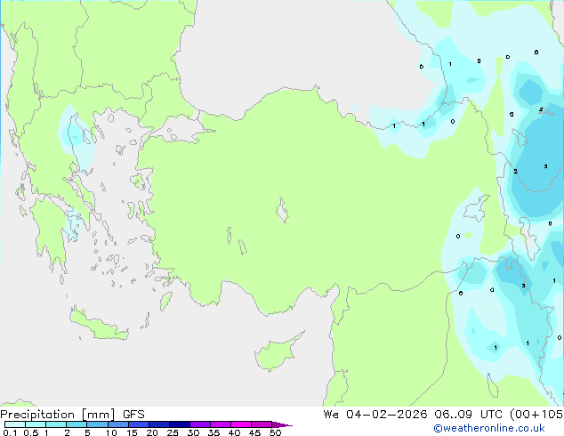This screenshot has height=436, width=564.
Task: Select the 35–40 mm violet legend swatch
Action: tap(221, 424)
